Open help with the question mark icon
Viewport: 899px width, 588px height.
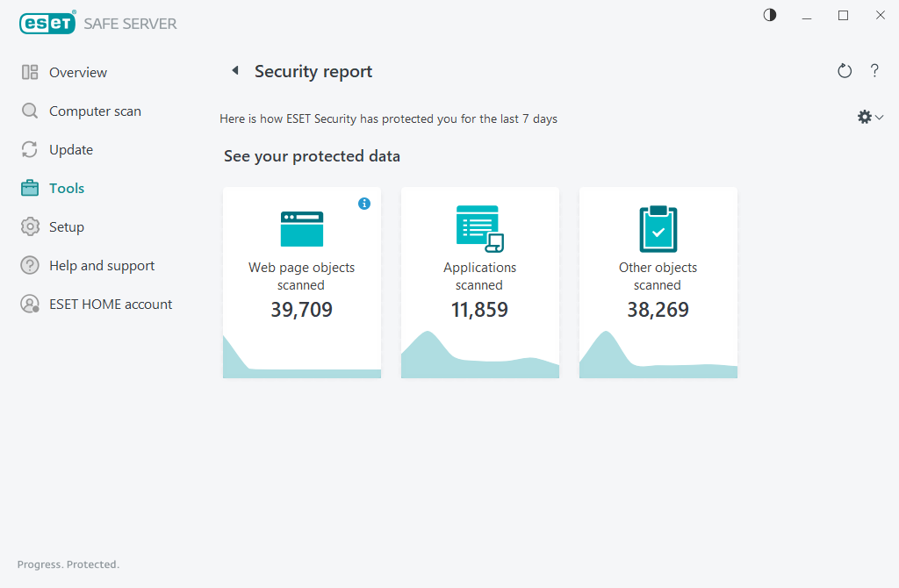(874, 70)
